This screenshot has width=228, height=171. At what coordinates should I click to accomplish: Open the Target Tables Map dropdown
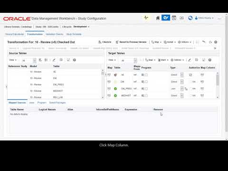coord(151,60)
